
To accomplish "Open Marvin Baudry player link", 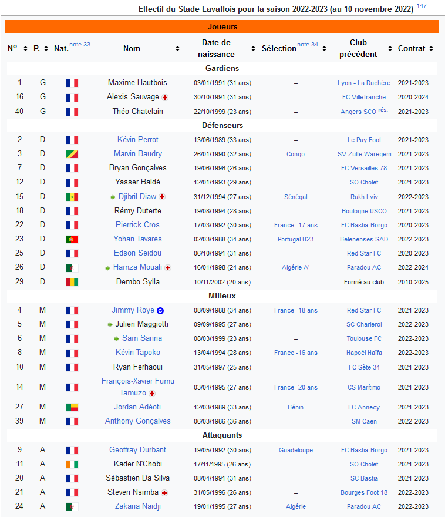I will click(138, 154).
